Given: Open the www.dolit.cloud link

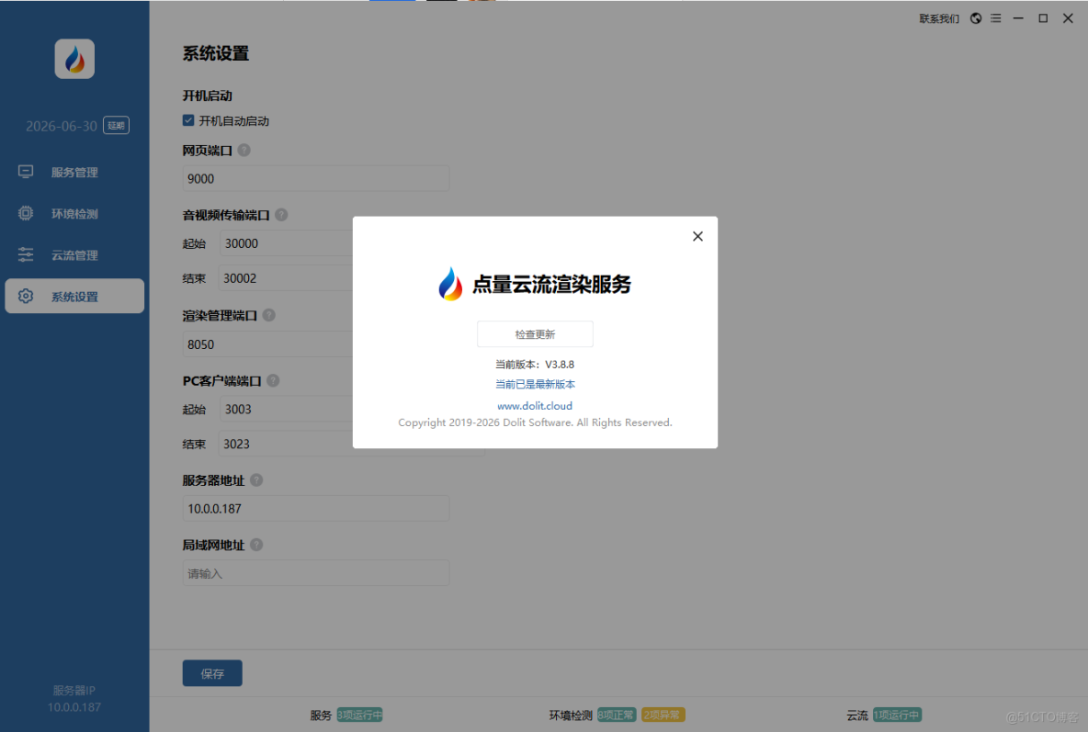Looking at the screenshot, I should (x=535, y=405).
